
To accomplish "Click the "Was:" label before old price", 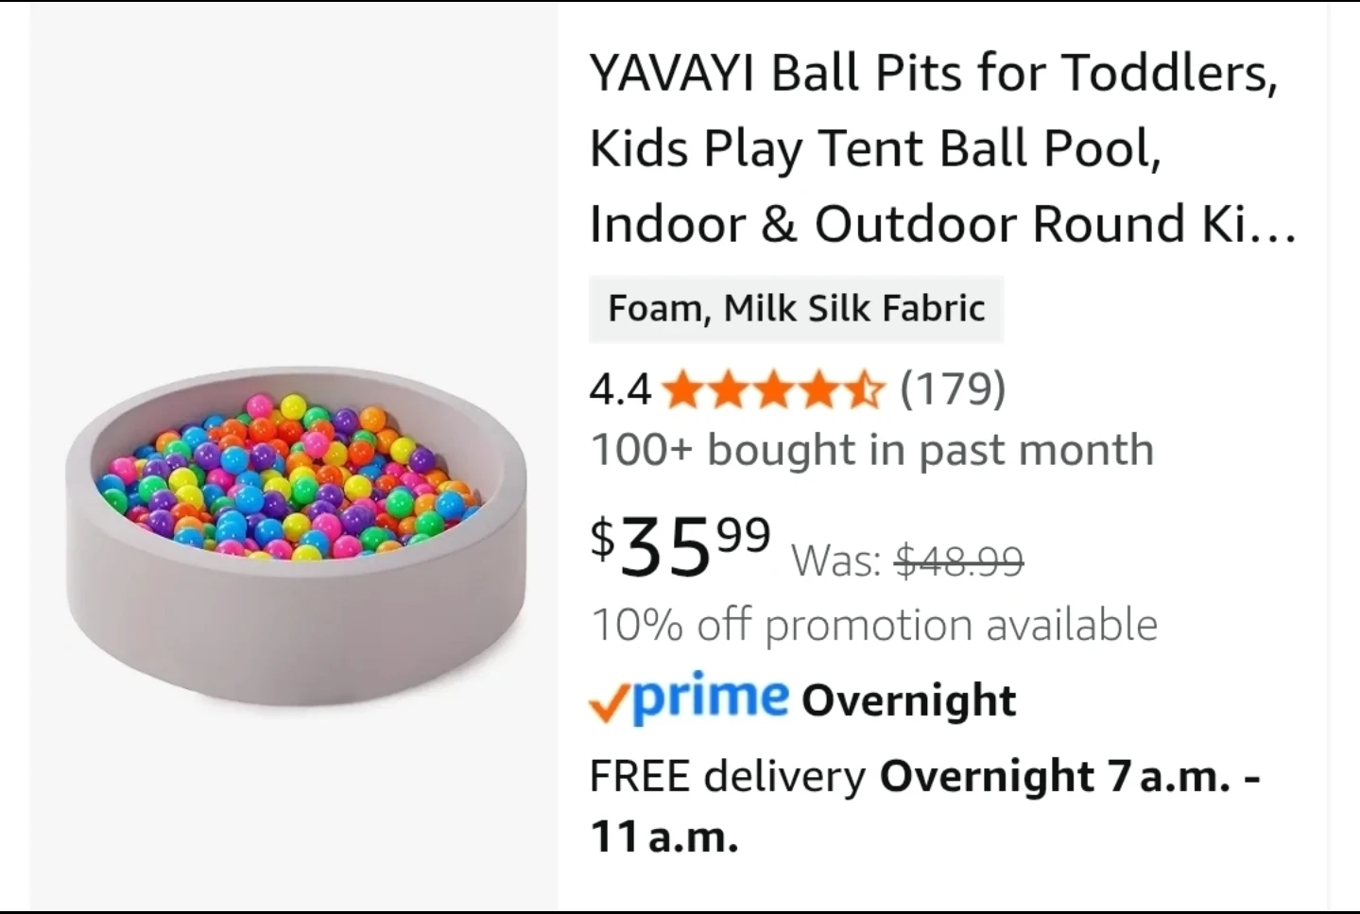I will (836, 561).
